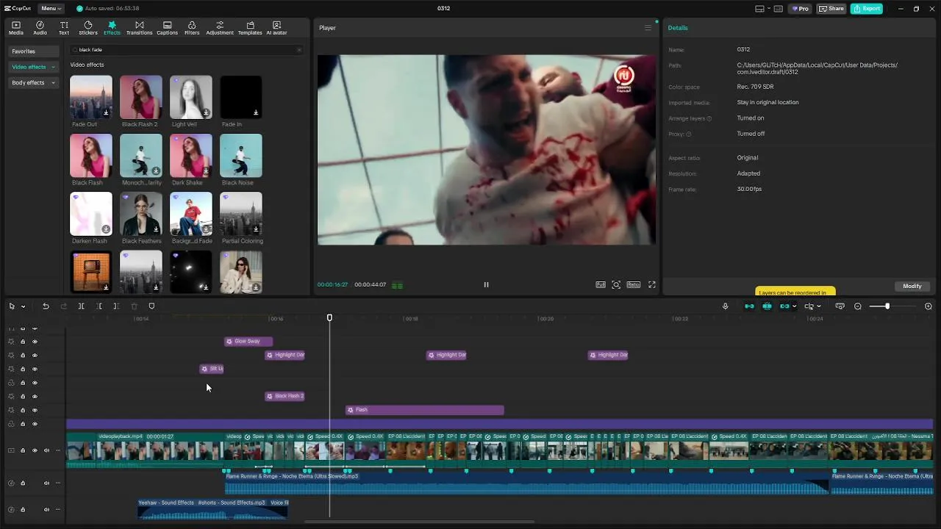
Task: Open more options for main video track
Action: pyautogui.click(x=58, y=450)
